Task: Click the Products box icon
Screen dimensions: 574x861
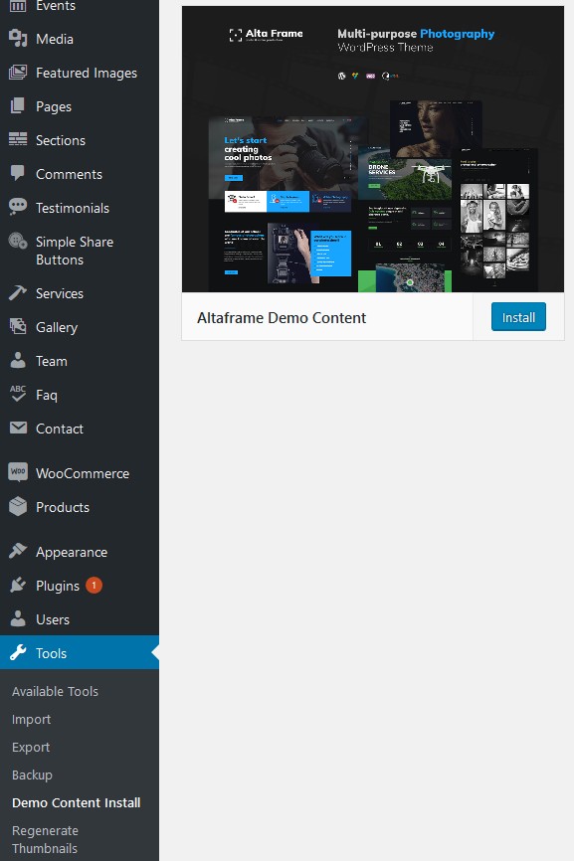Action: click(18, 506)
